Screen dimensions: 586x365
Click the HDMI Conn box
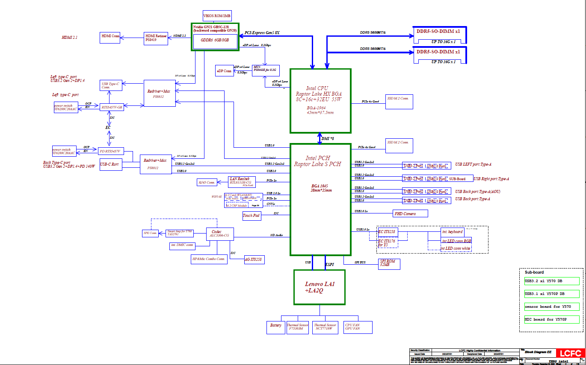(110, 38)
